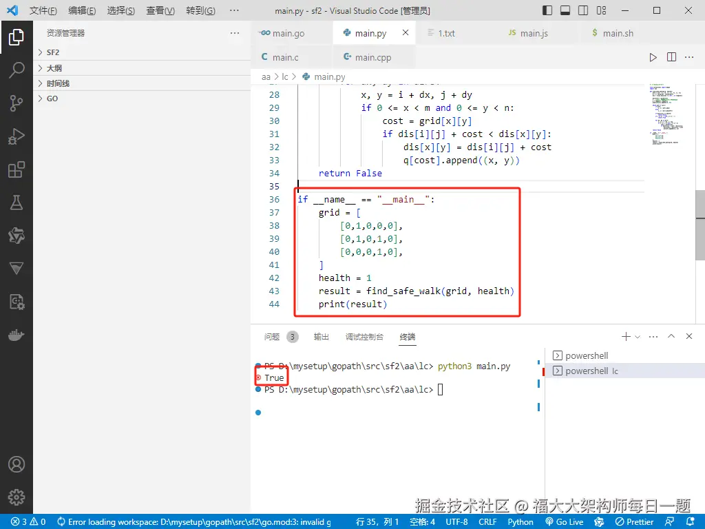The height and width of the screenshot is (529, 705).
Task: Open errors and warnings status item
Action: coord(28,522)
